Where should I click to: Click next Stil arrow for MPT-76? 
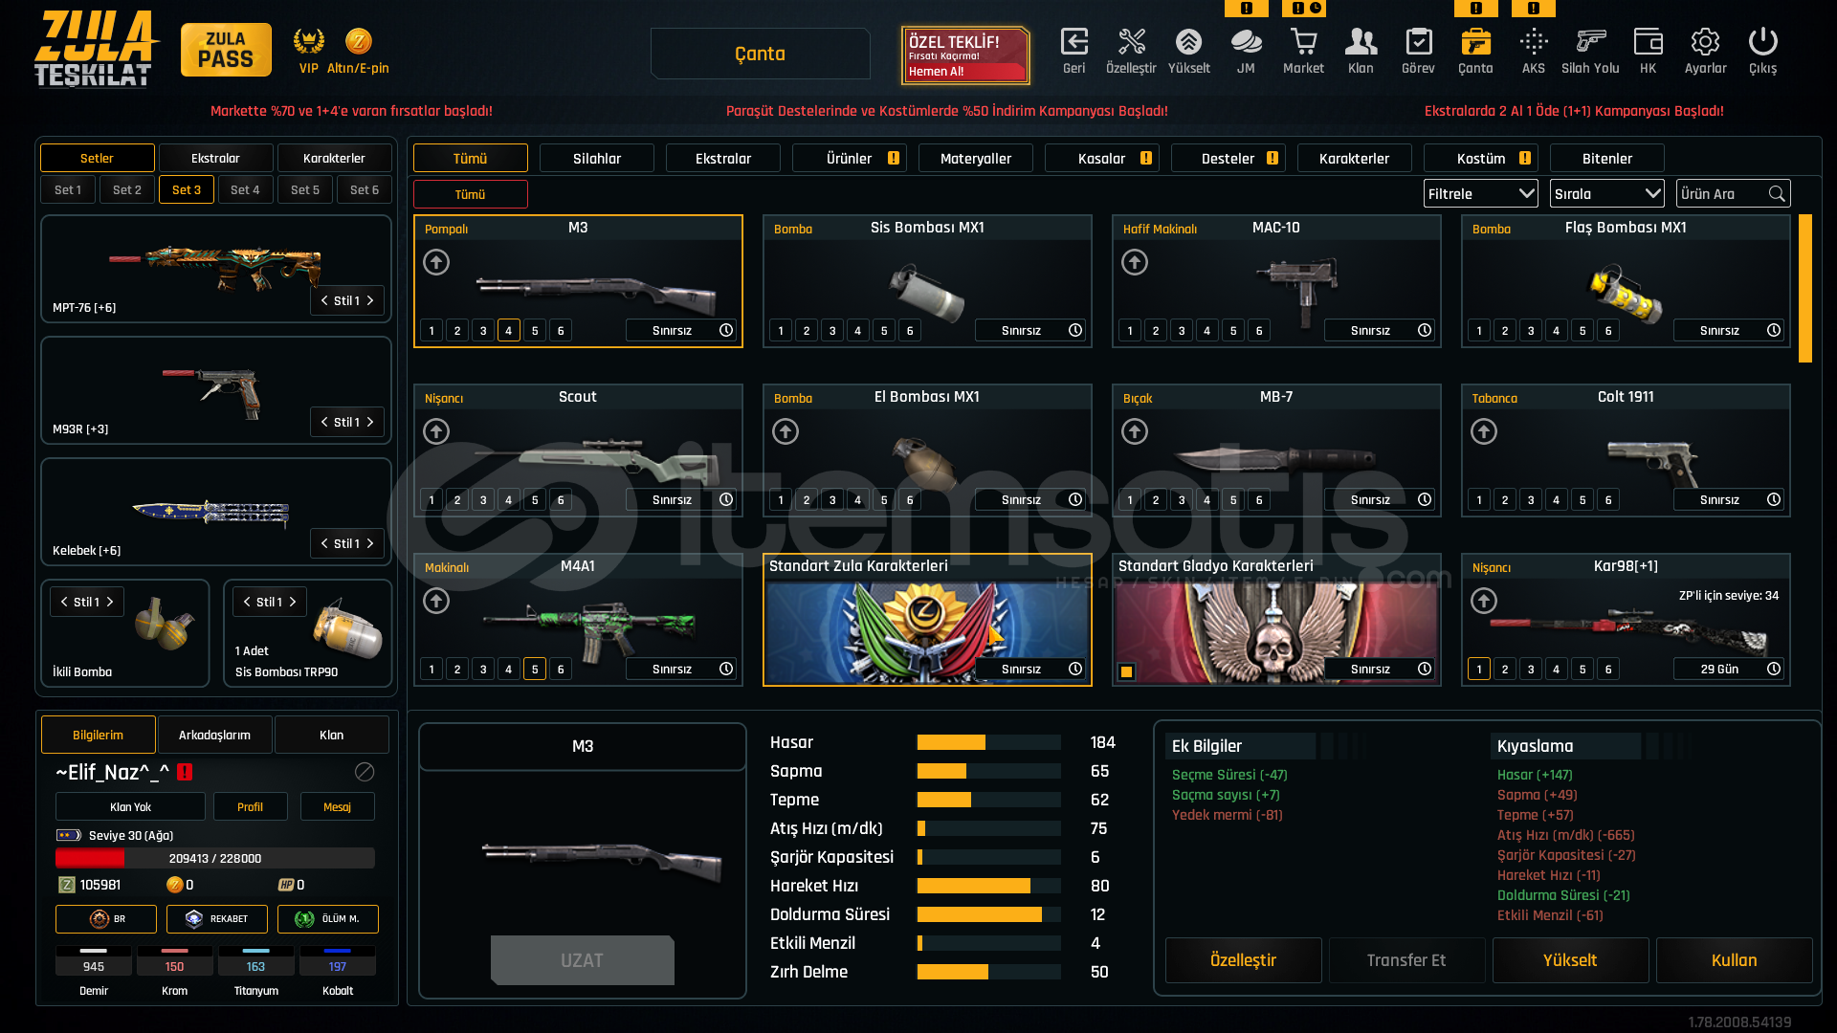coord(370,300)
